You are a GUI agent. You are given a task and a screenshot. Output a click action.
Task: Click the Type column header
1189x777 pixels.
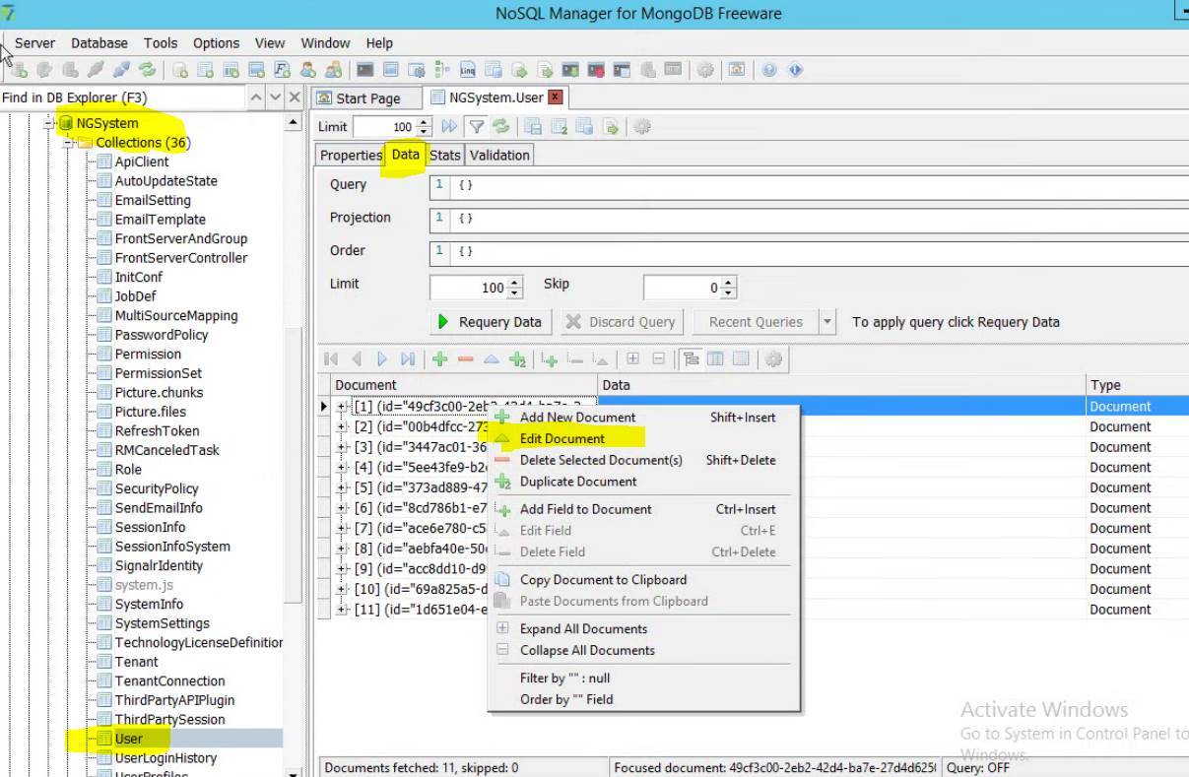tap(1137, 385)
